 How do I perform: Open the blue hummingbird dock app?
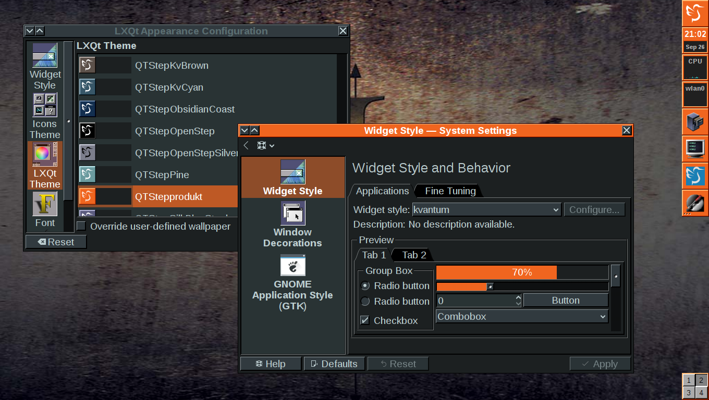click(695, 176)
